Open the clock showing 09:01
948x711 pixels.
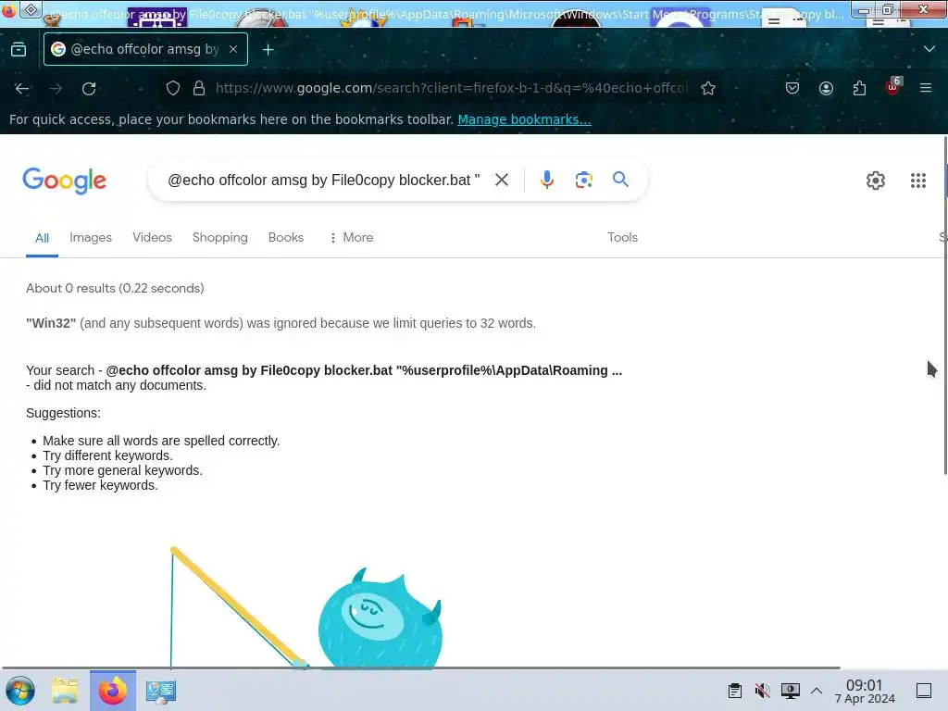(x=865, y=691)
